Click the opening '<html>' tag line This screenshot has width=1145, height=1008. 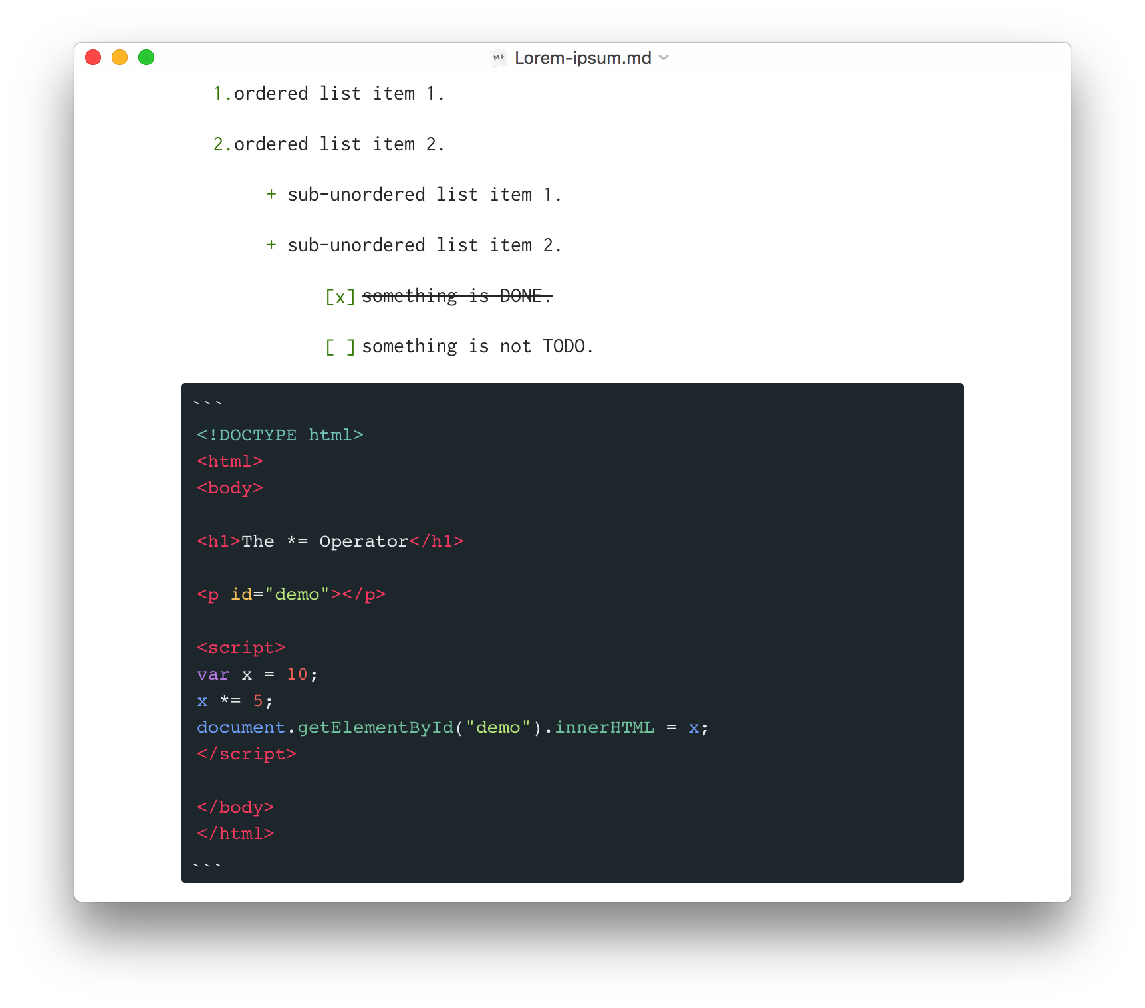tap(230, 461)
